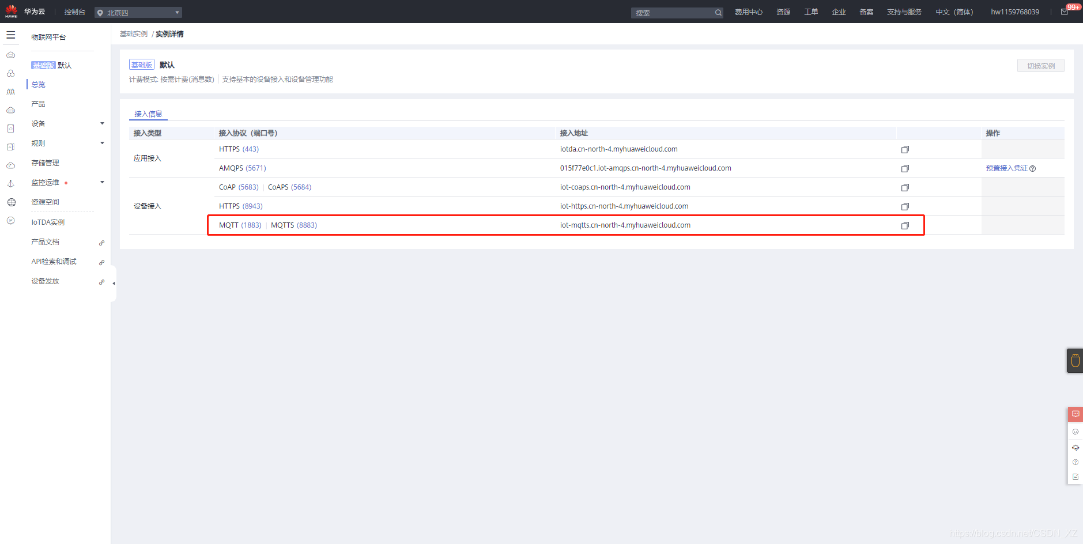This screenshot has width=1083, height=544.
Task: Click the 预置接入凭证 link
Action: [x=1007, y=168]
